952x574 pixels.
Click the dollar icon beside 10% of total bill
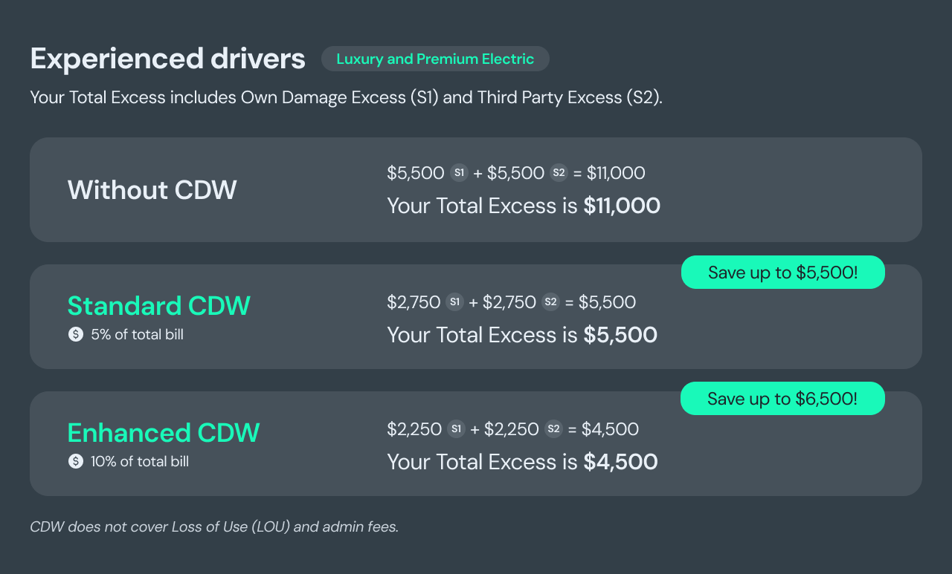[x=75, y=462]
